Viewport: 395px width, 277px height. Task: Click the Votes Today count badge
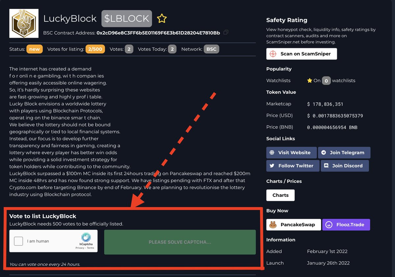coord(172,49)
